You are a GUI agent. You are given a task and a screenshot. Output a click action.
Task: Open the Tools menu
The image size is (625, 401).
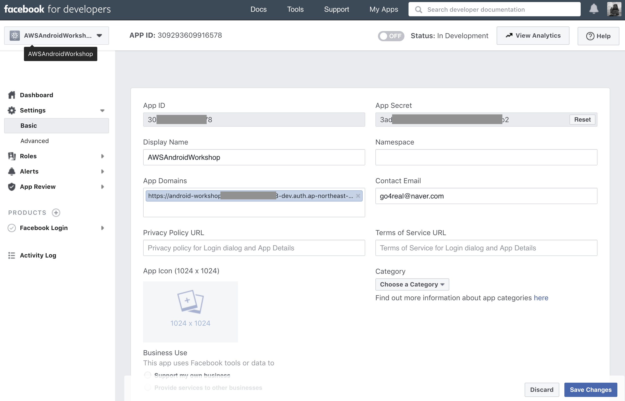tap(295, 9)
